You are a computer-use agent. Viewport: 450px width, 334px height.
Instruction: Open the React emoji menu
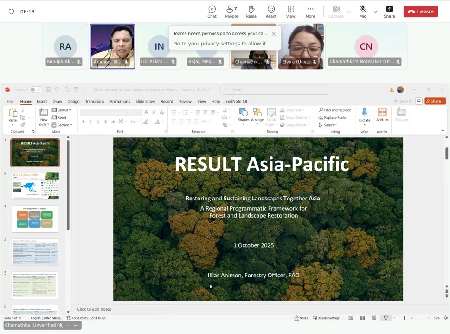pos(271,12)
